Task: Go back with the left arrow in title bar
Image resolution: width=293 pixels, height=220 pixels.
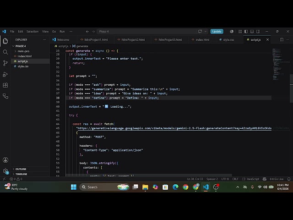Action: click(87, 32)
